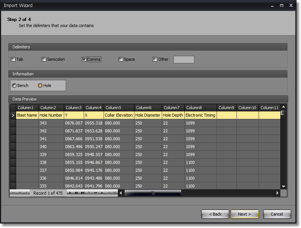The image size is (301, 228).
Task: Jump to next page of records
Action: [x=76, y=193]
